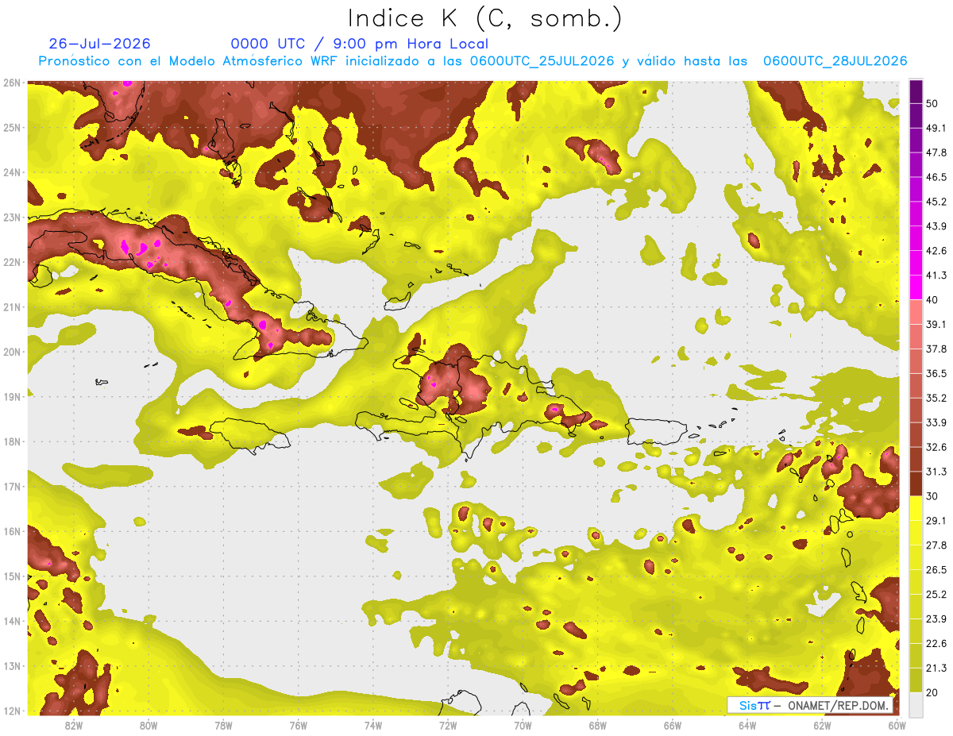Click the "82W" longitude axis label
Viewport: 953px width, 736px height.
pyautogui.click(x=73, y=725)
